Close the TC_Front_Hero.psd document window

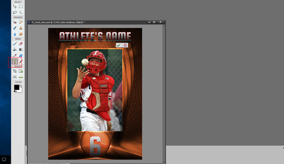click(x=160, y=22)
